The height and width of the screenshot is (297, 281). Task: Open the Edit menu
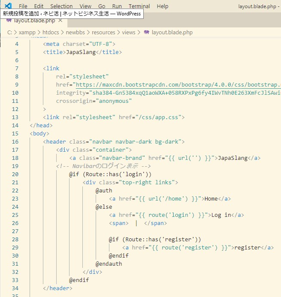pos(39,6)
